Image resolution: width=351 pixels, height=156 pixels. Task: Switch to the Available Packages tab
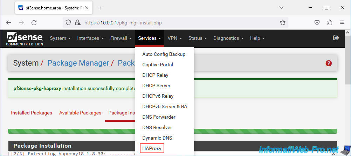[x=80, y=113]
